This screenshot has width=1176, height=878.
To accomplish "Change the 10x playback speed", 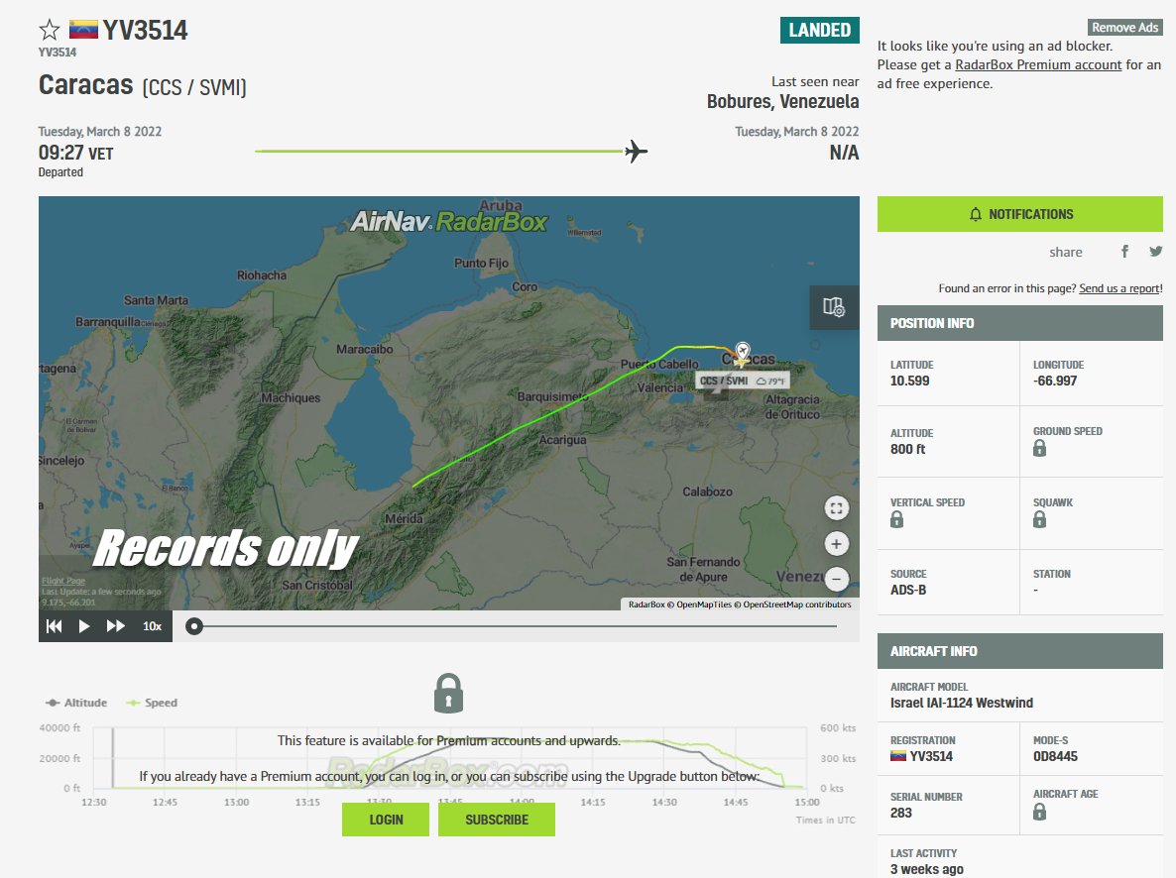I will point(153,626).
